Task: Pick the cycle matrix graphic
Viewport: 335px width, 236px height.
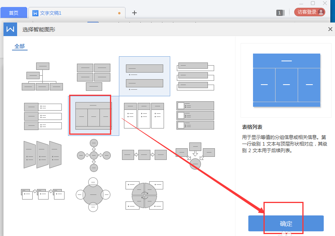Action: [x=144, y=195]
